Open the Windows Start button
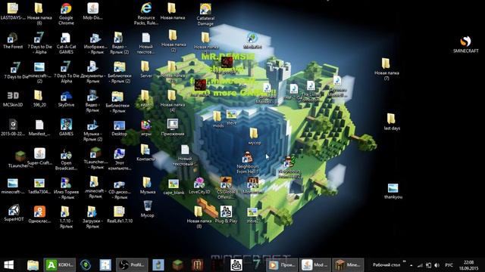Viewport: 485px width, 272px height. (8, 265)
